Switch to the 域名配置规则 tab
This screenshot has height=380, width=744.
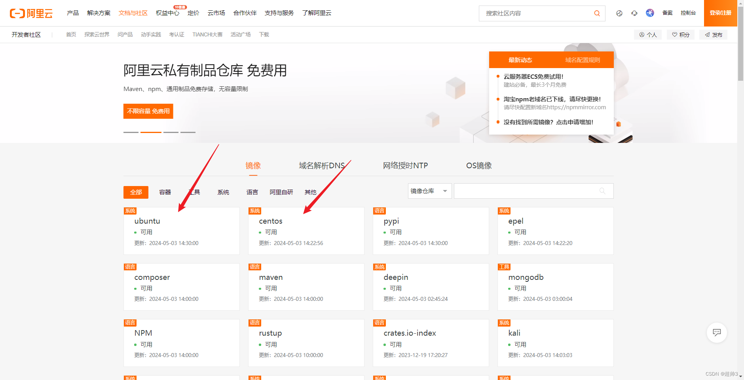click(583, 60)
